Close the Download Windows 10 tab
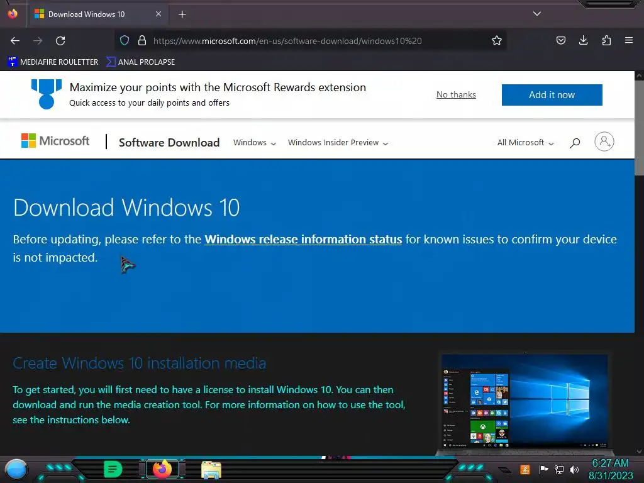 pos(158,14)
